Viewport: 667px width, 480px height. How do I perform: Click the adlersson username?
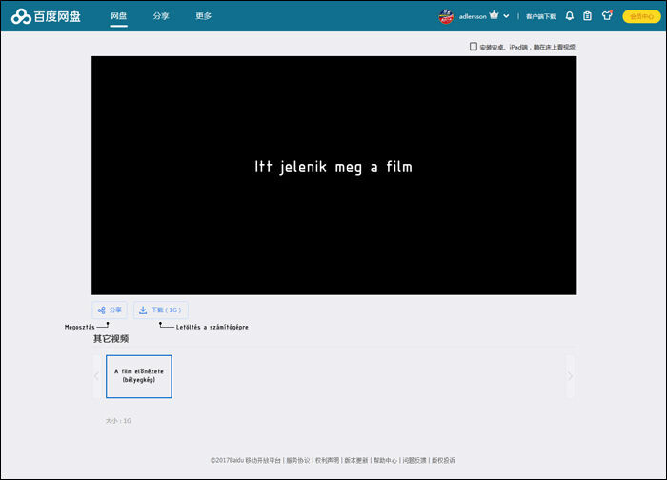pyautogui.click(x=473, y=16)
